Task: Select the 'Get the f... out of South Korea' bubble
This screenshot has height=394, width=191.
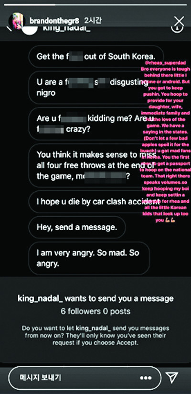Action: 96,57
